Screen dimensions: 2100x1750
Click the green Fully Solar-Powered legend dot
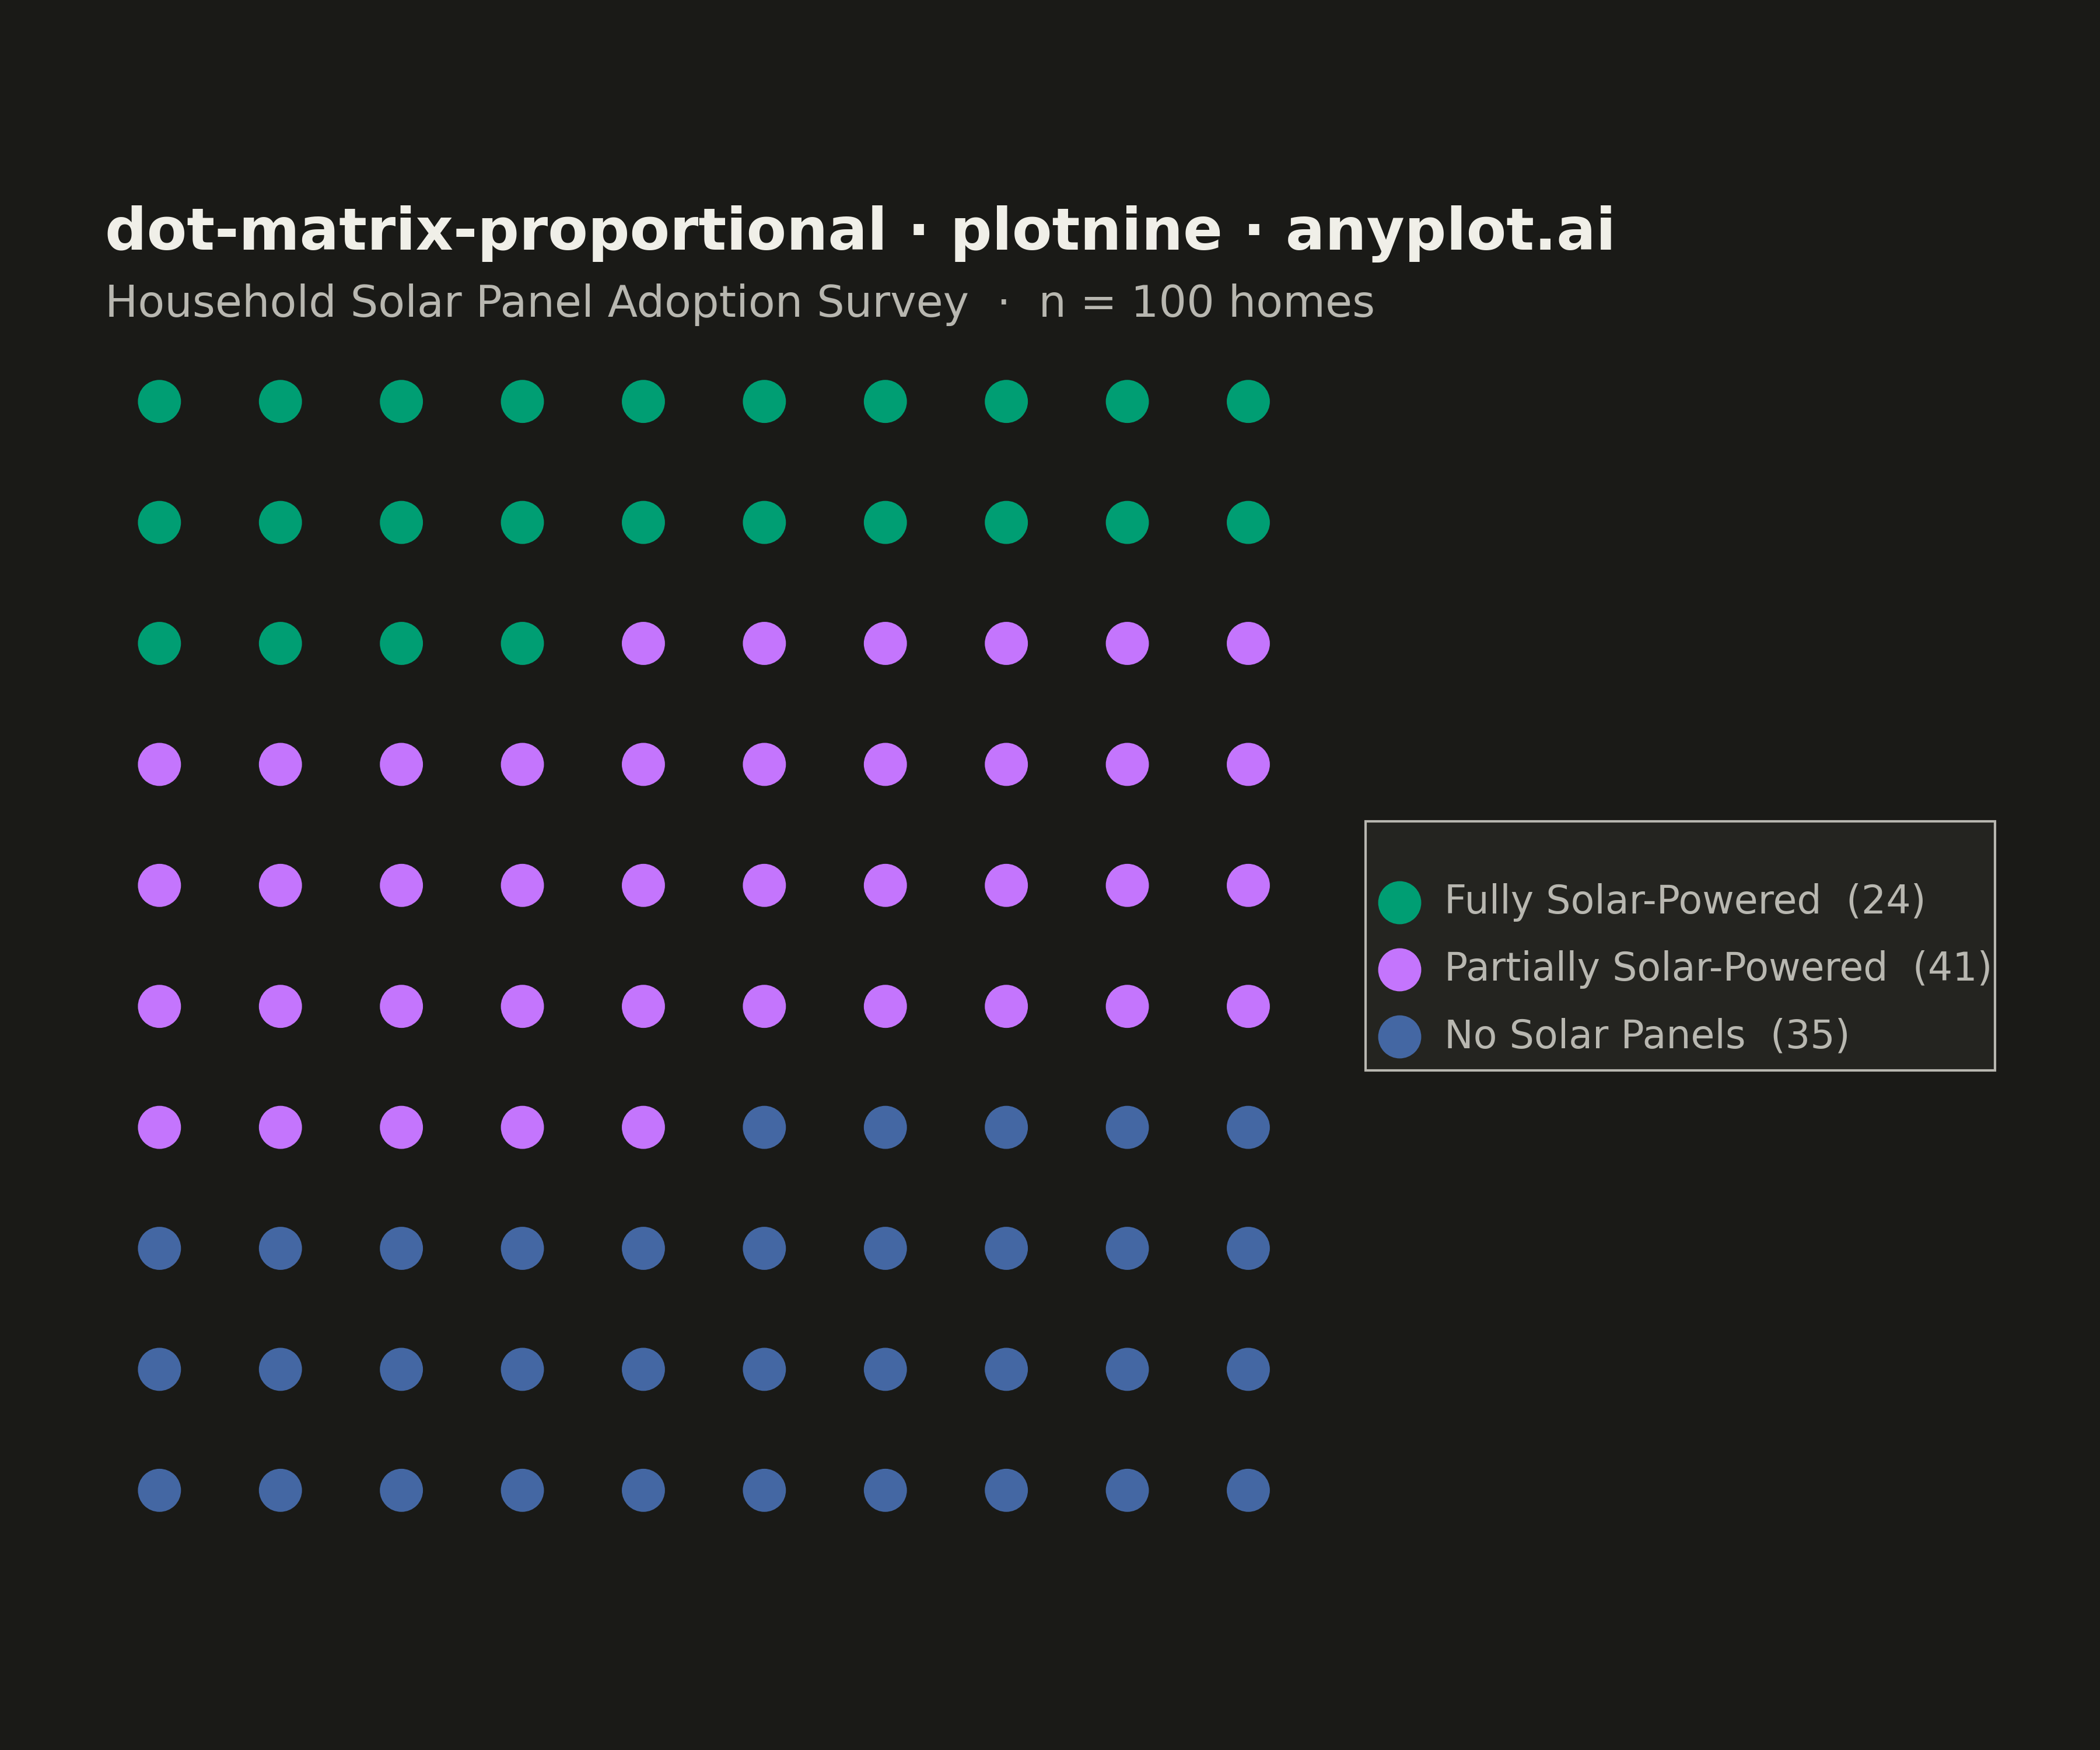point(1399,902)
